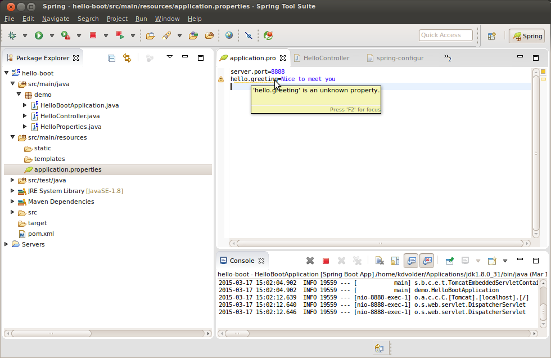Click Remove Launch gray X in Console
551x358 pixels.
(x=310, y=261)
